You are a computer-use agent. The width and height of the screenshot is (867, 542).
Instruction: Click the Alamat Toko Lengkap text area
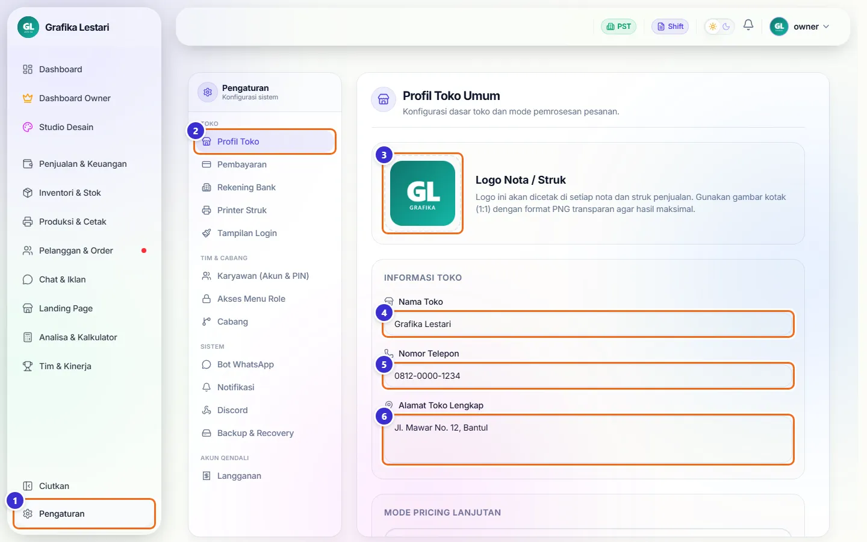point(588,440)
